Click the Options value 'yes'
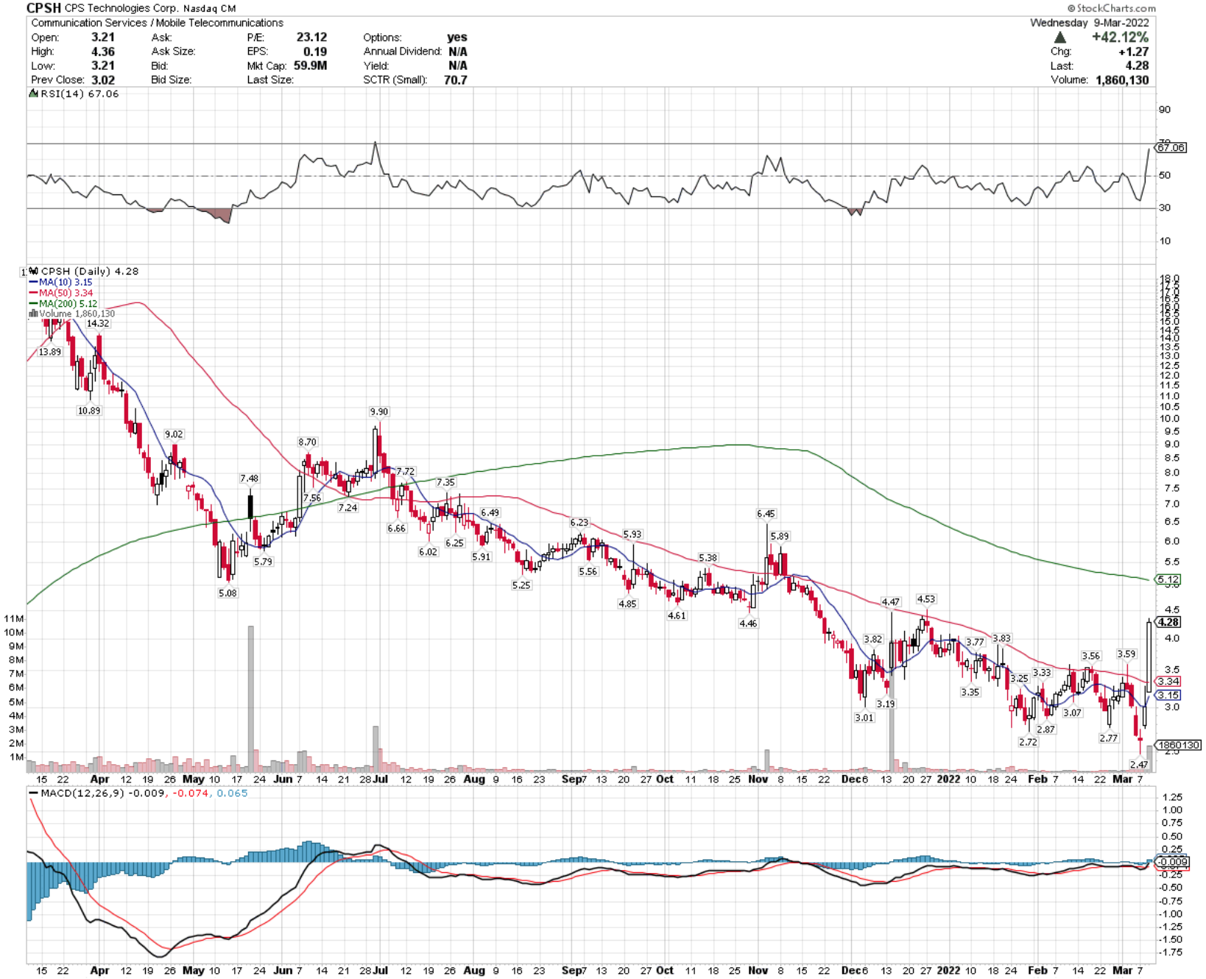The image size is (1206, 979). (x=457, y=37)
